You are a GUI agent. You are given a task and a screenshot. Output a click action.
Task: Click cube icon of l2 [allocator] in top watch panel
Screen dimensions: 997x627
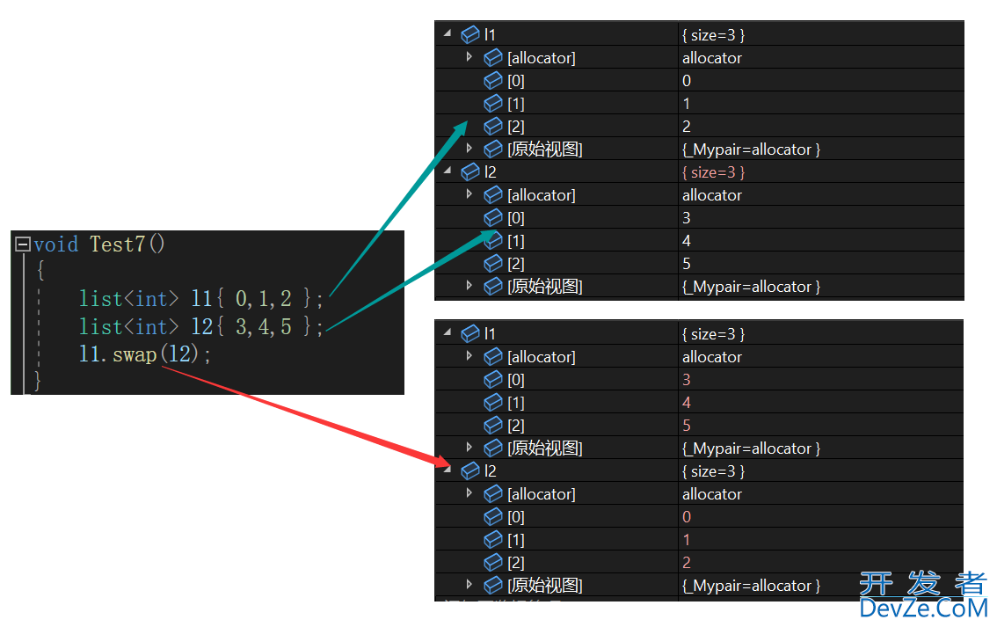[x=492, y=194]
